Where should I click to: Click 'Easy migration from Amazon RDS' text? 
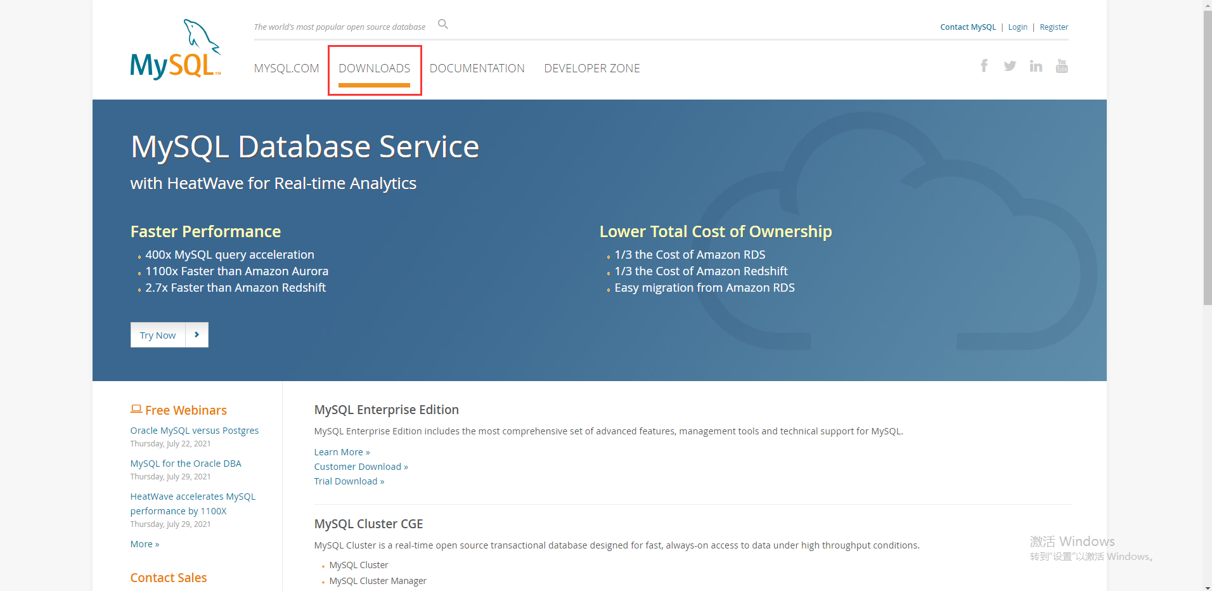click(704, 288)
